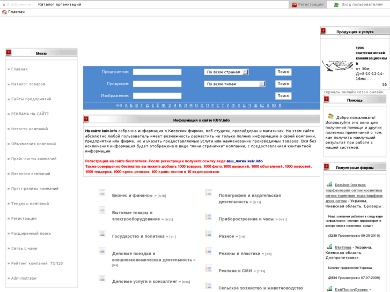Click Поиск button in Изображение row

tap(283, 96)
